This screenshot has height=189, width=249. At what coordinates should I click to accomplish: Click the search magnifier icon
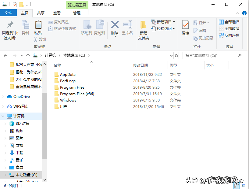240,55
